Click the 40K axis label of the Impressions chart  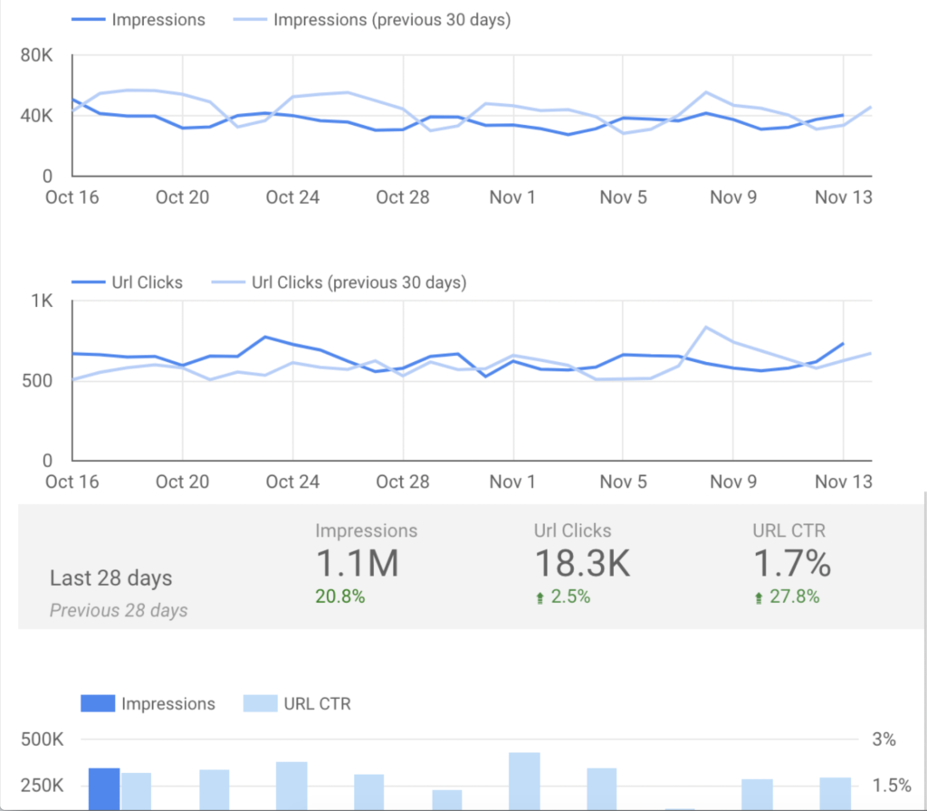[36, 116]
